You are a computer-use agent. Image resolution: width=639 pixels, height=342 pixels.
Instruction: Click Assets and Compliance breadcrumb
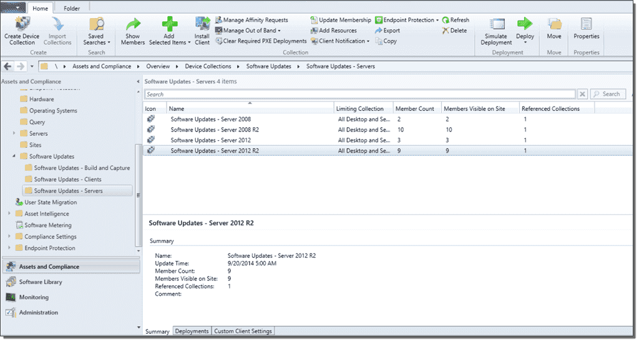(x=102, y=66)
